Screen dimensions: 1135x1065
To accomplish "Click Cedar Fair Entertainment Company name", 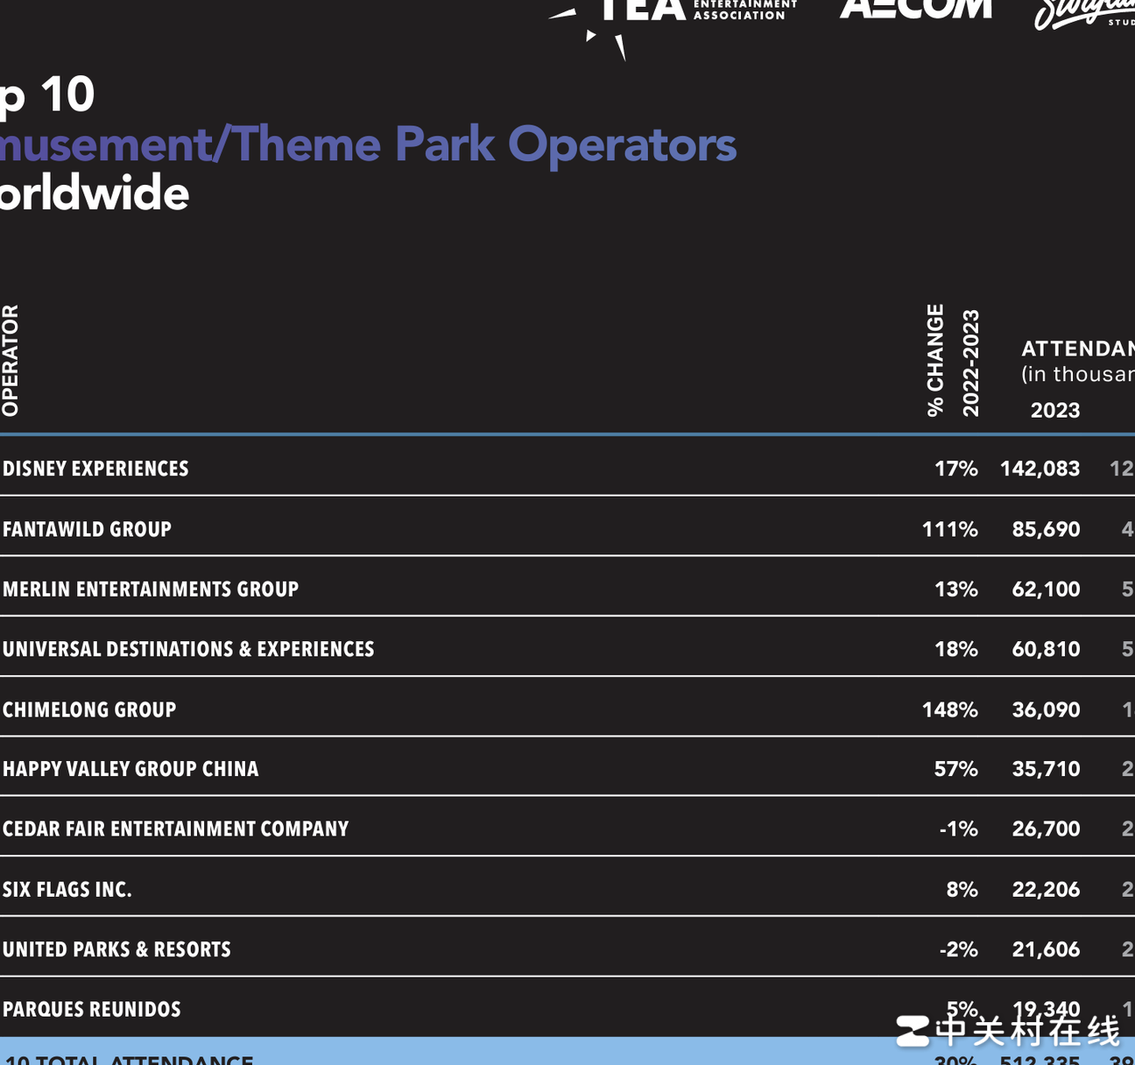I will [175, 829].
